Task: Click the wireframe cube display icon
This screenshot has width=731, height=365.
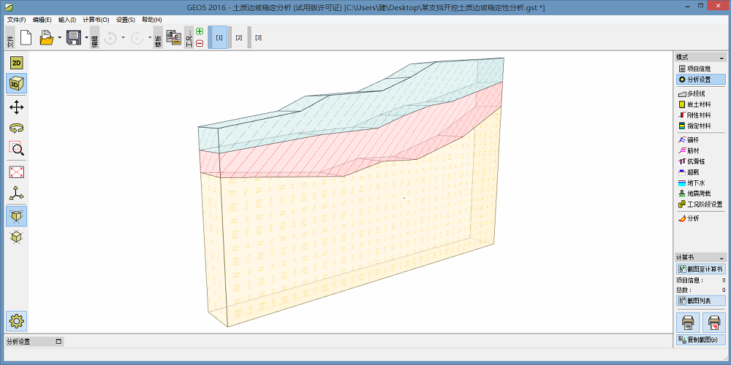Action: pyautogui.click(x=16, y=237)
